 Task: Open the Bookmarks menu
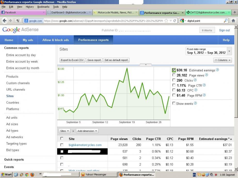click(43, 7)
